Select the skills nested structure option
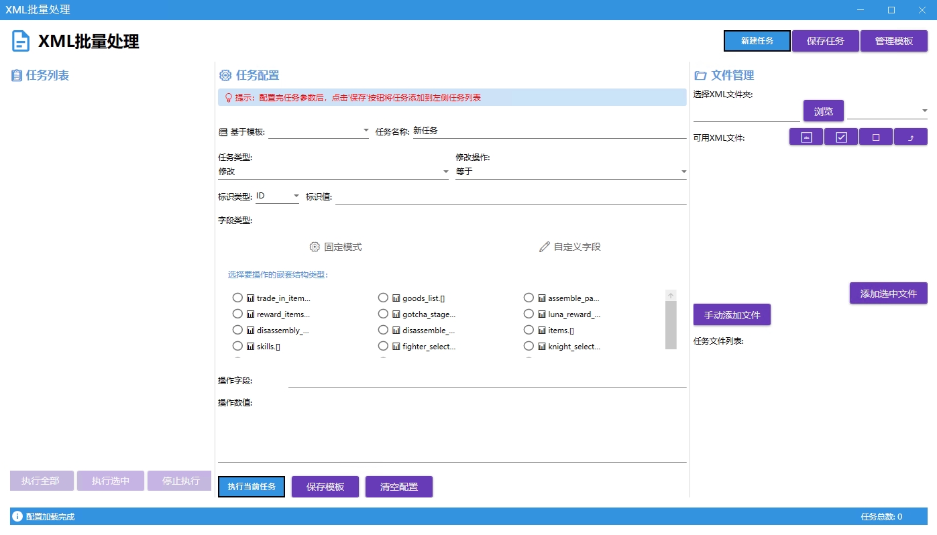Image resolution: width=937 pixels, height=535 pixels. tap(237, 346)
